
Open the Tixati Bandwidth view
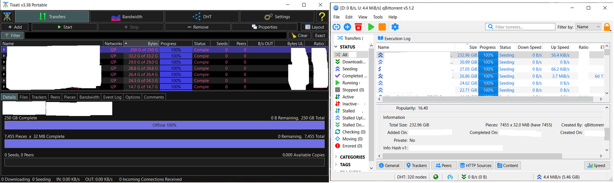click(x=127, y=16)
